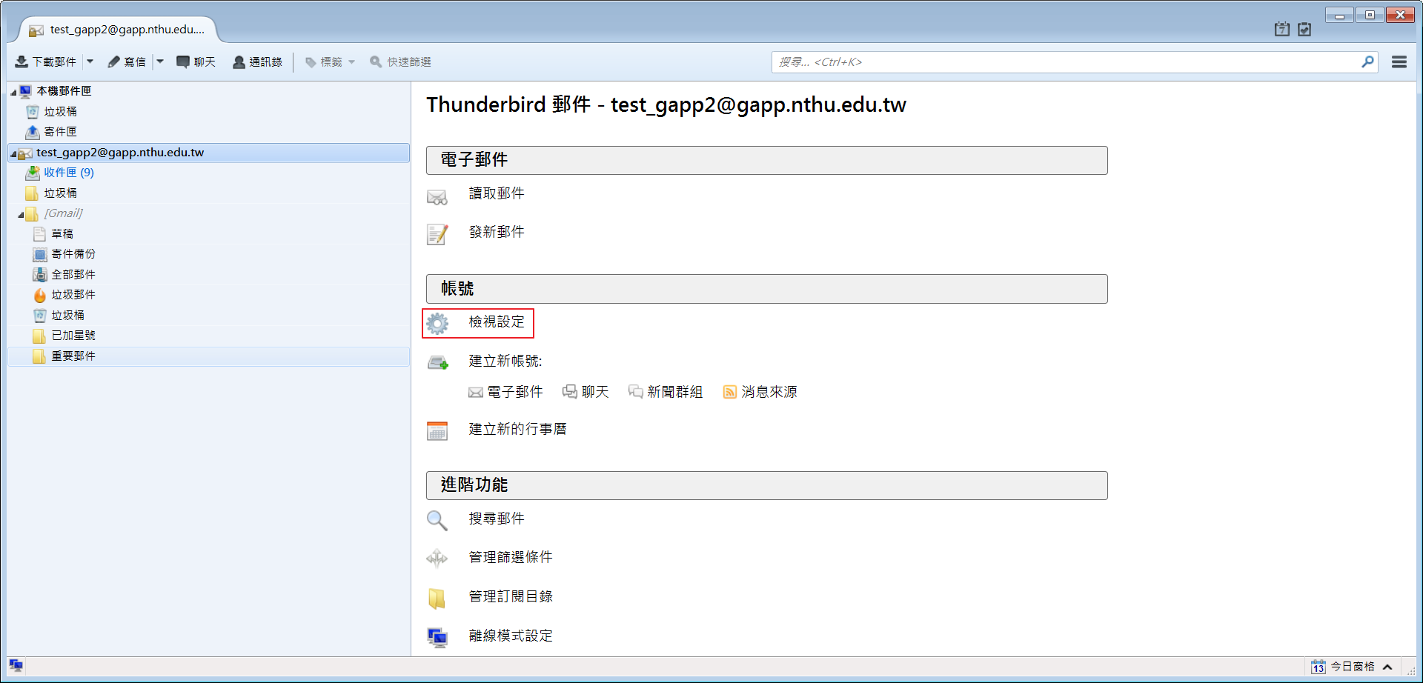
Task: Collapse the 本機郵件匣 tree node
Action: click(x=13, y=92)
